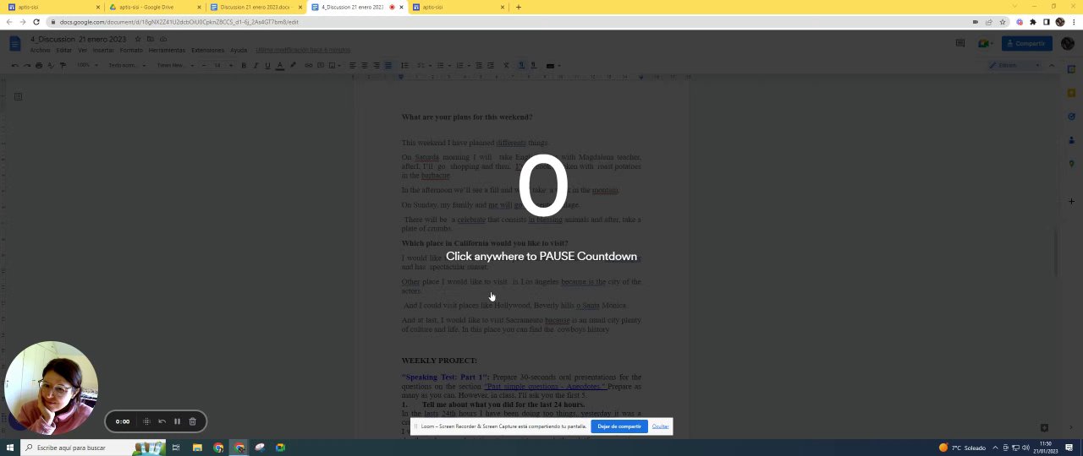Click increase indent icon

491,65
